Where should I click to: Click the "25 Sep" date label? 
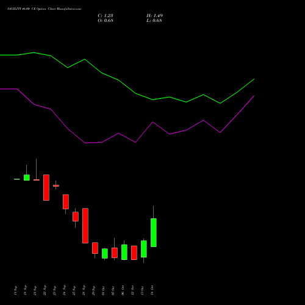click(x=74, y=290)
